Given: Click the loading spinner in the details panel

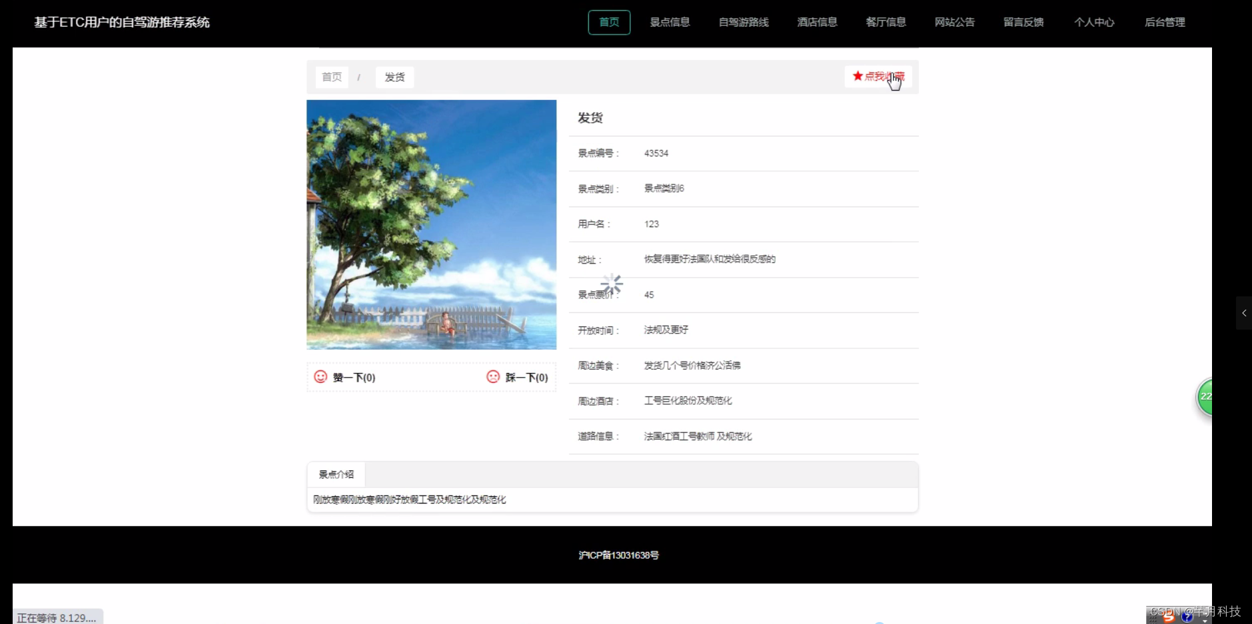Looking at the screenshot, I should tap(611, 284).
